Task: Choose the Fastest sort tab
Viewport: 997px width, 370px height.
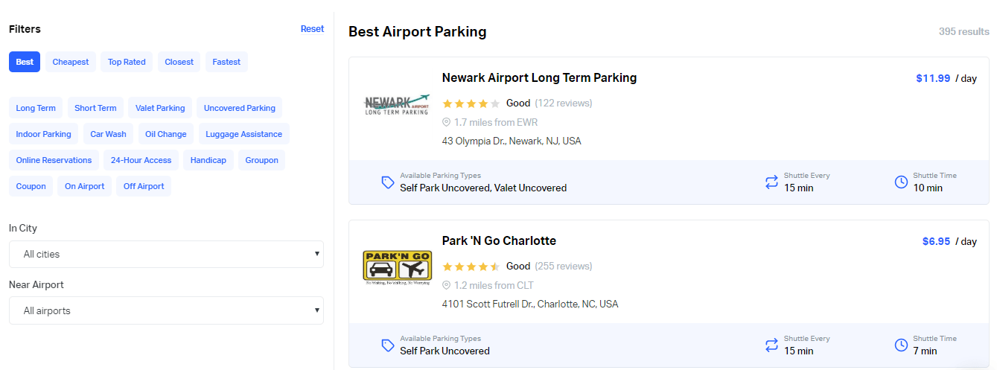Action: 226,62
